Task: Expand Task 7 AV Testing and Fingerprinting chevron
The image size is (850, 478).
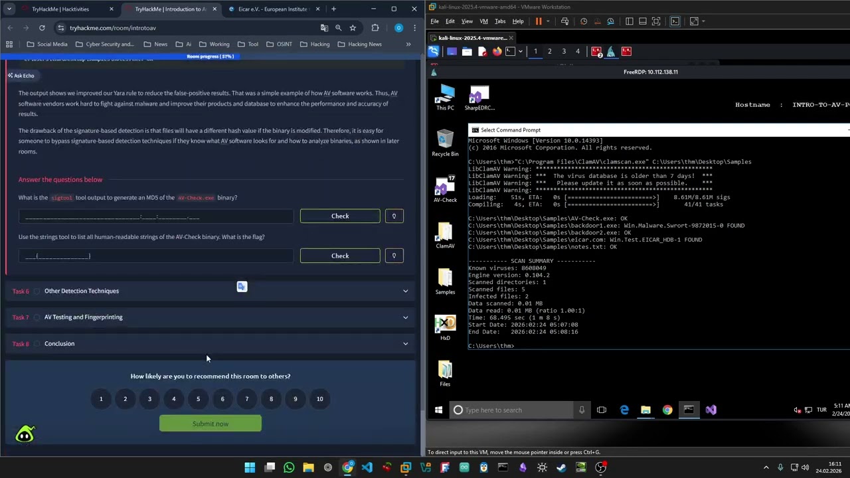Action: [405, 317]
